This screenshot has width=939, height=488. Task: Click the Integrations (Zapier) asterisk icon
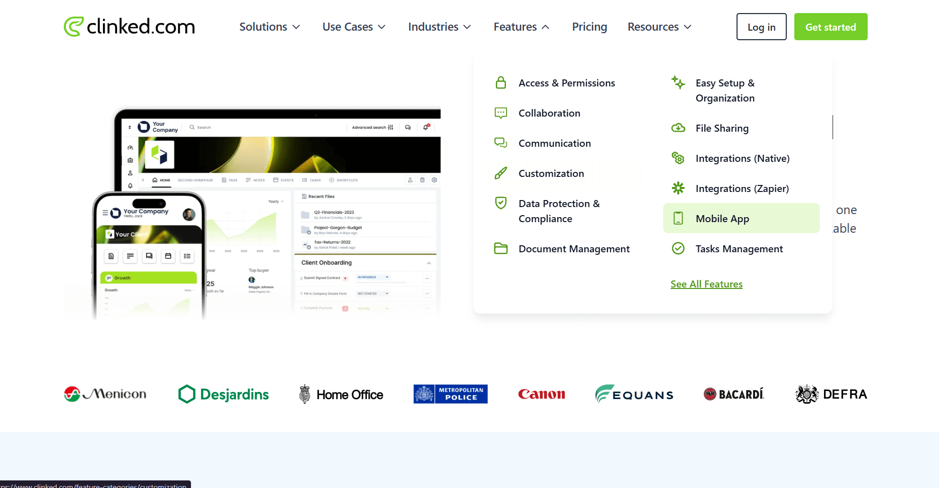(x=678, y=188)
